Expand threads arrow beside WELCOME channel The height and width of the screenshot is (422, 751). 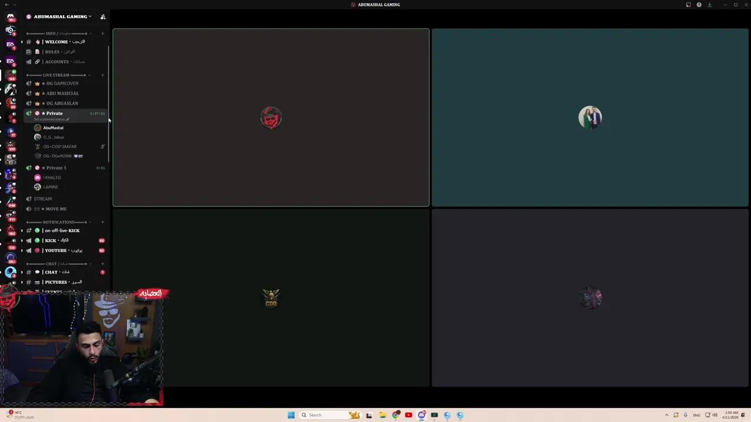pyautogui.click(x=22, y=42)
